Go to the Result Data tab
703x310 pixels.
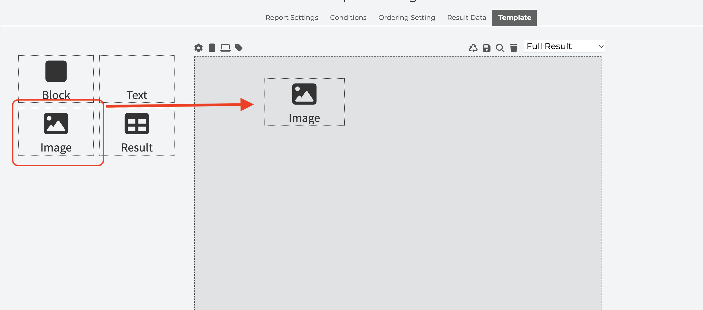pyautogui.click(x=467, y=18)
